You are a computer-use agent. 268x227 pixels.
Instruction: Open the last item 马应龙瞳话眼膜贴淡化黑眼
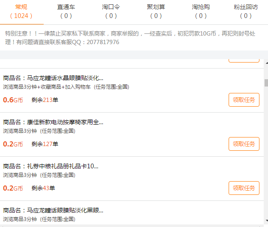click(53, 210)
